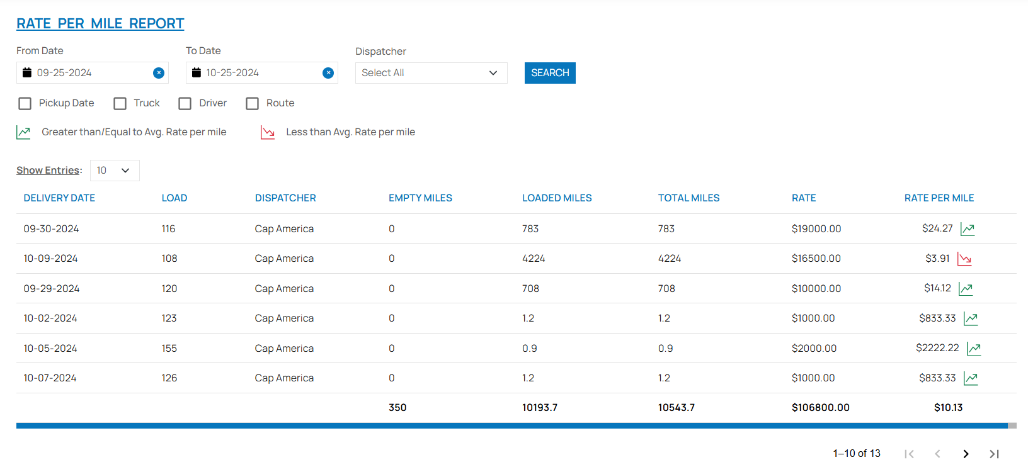Sort by the Delivery Date column header
The width and height of the screenshot is (1028, 472).
click(x=59, y=198)
